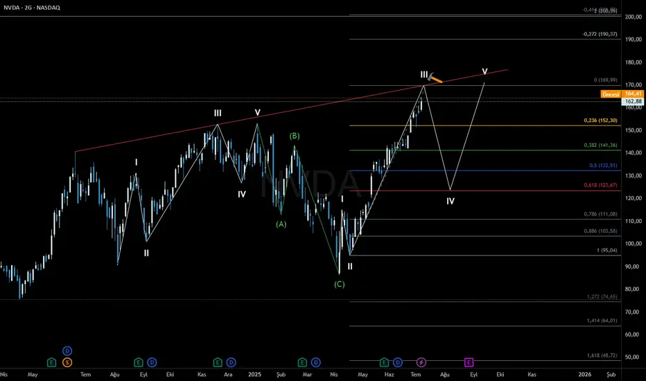The image size is (646, 381).
Task: Open green E earnings icon before Haz
Action: (384, 362)
